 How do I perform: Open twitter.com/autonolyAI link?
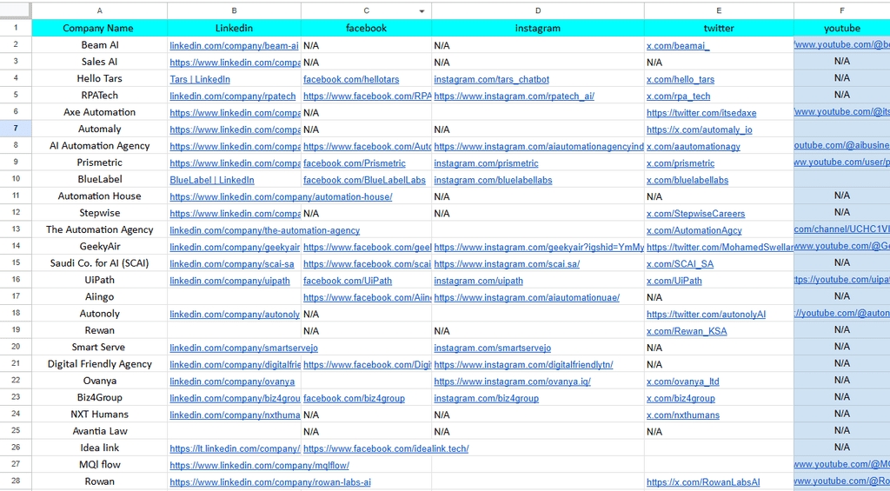706,315
